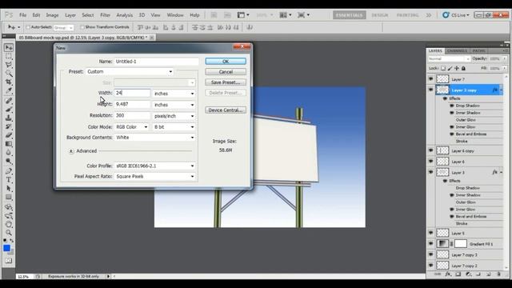Open the File menu
Image resolution: width=512 pixels, height=288 pixels.
click(22, 15)
